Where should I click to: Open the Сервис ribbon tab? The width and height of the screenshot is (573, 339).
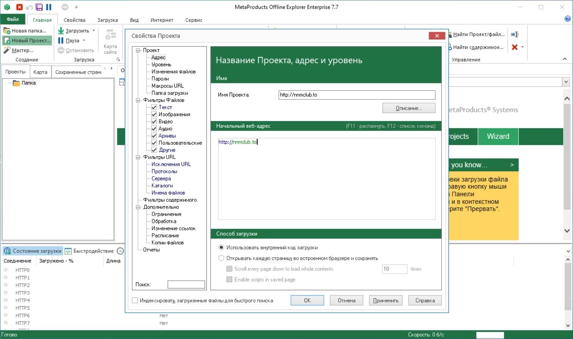tap(194, 20)
